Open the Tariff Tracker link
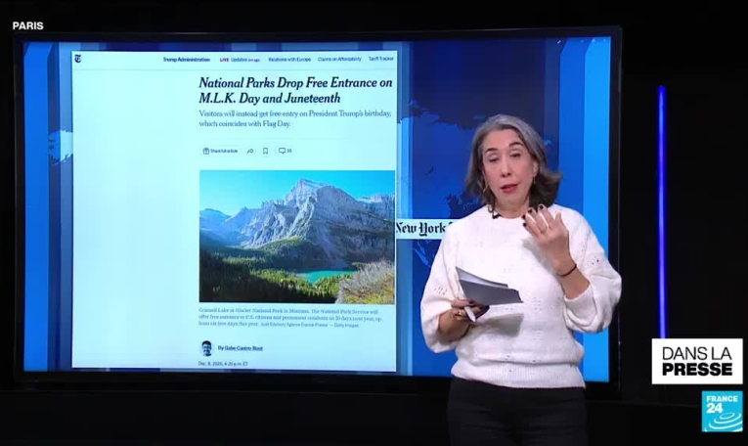Image resolution: width=748 pixels, height=446 pixels. (380, 59)
